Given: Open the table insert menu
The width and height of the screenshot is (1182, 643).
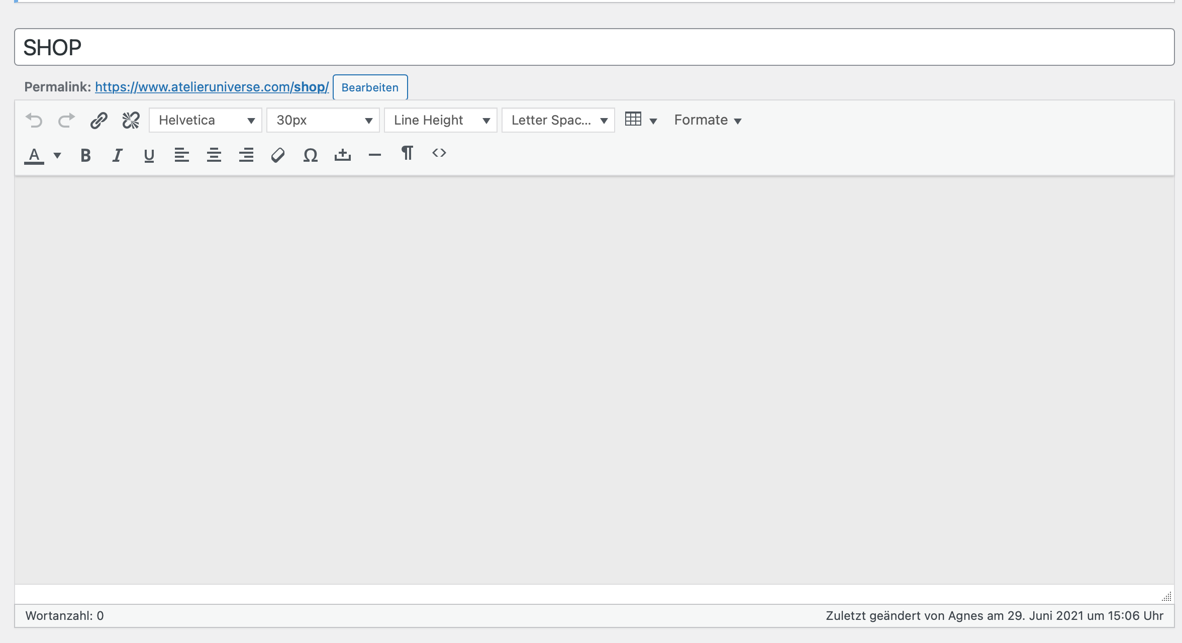Looking at the screenshot, I should click(x=640, y=121).
